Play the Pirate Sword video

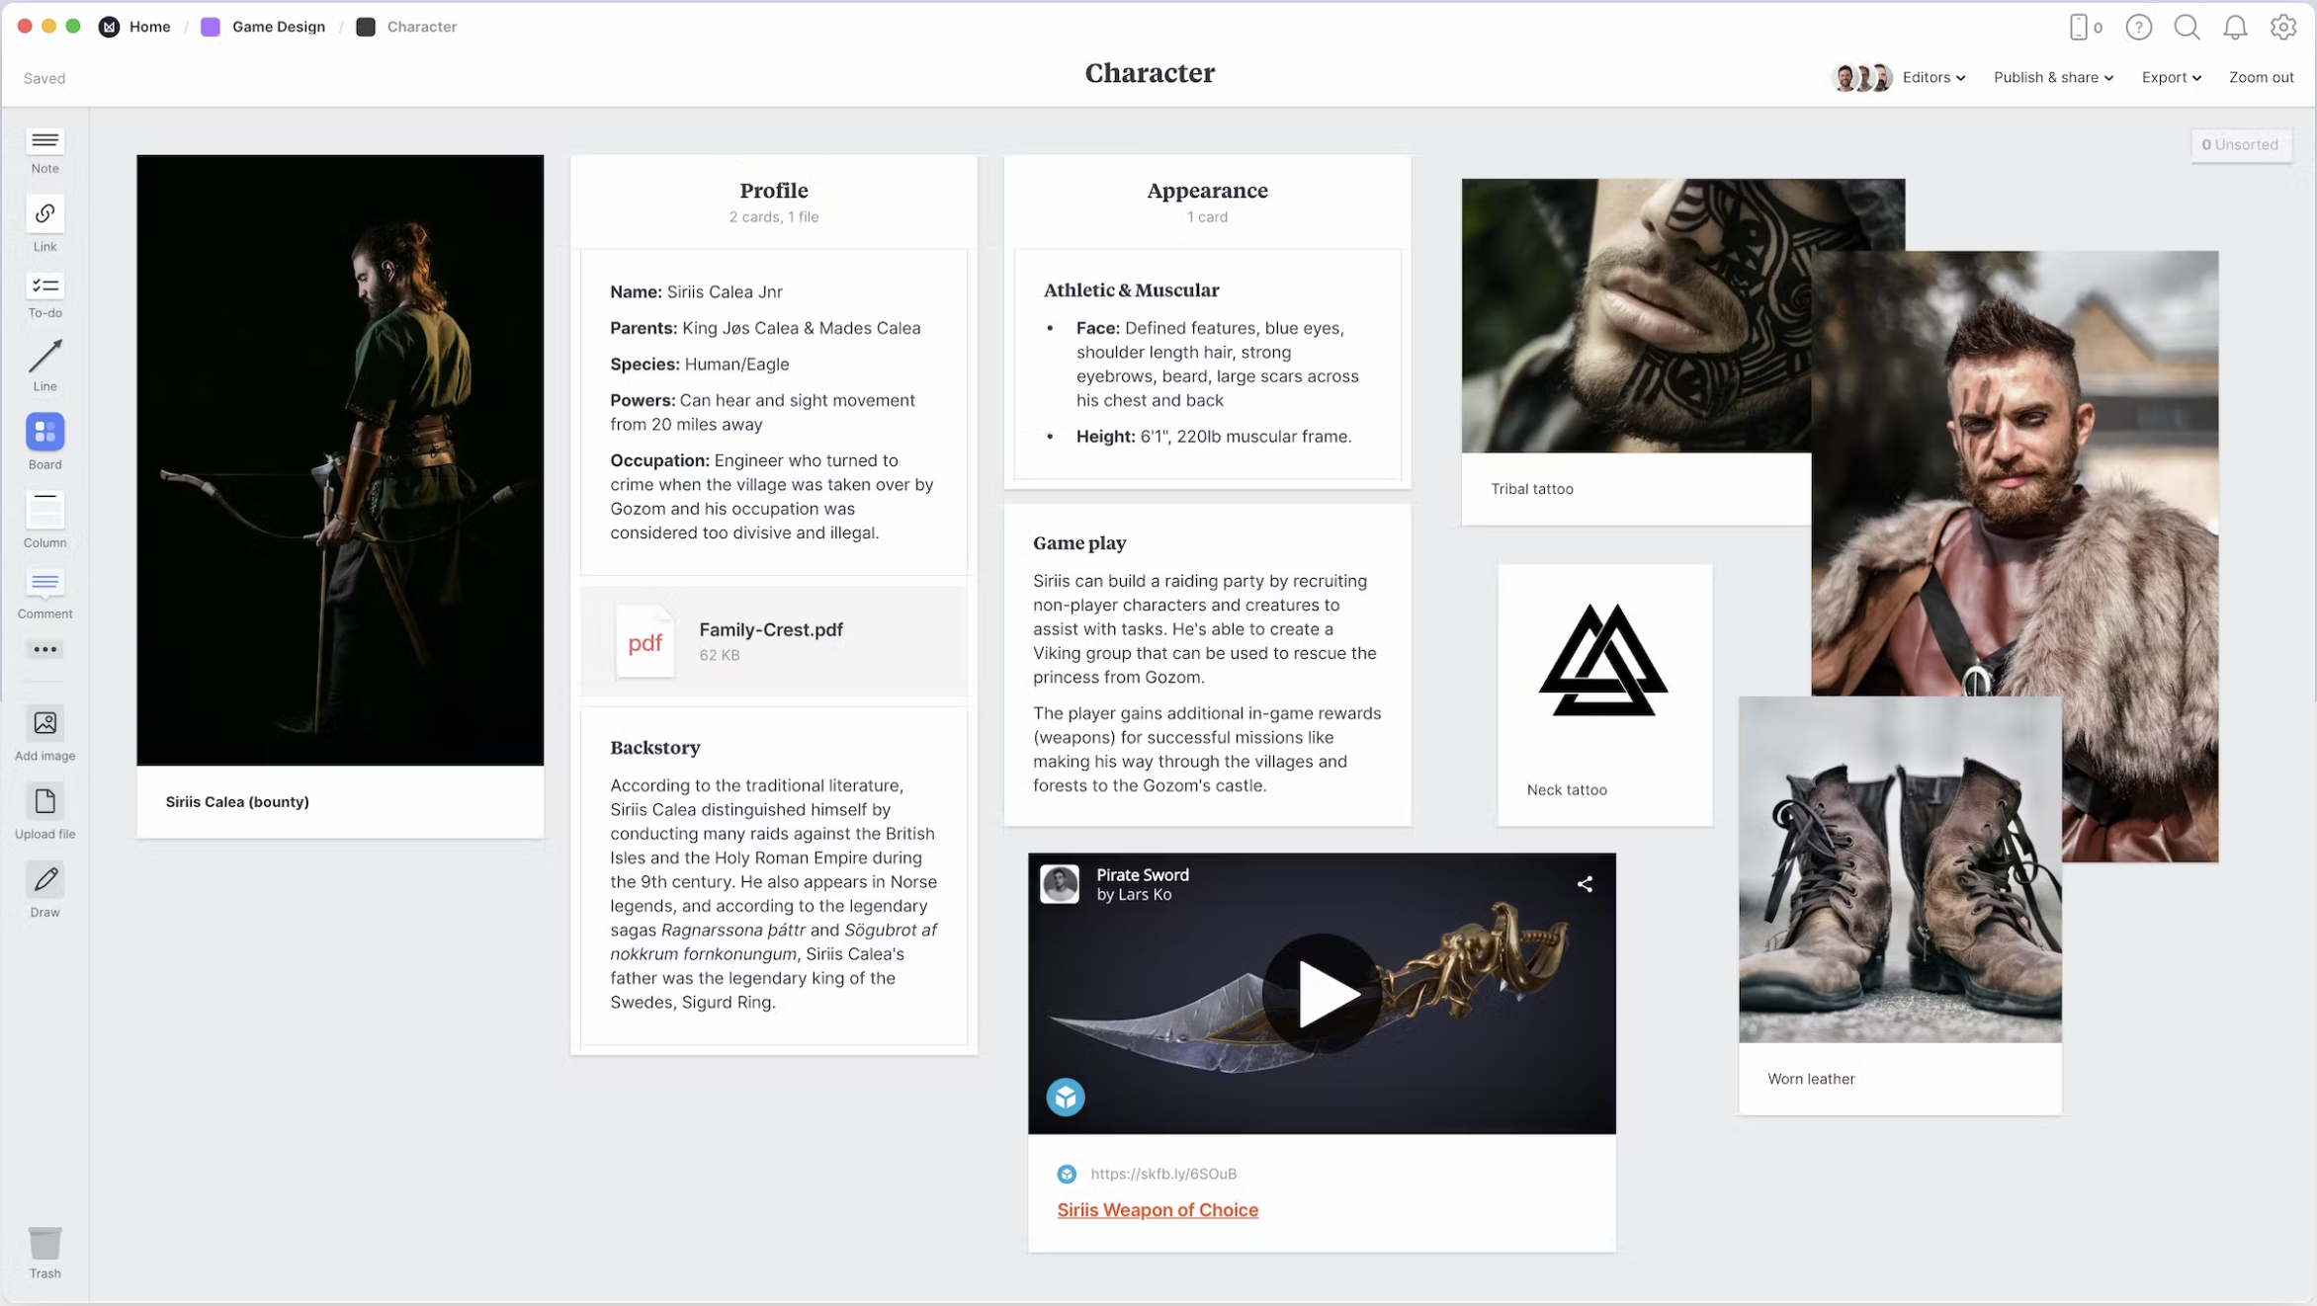[x=1321, y=993]
